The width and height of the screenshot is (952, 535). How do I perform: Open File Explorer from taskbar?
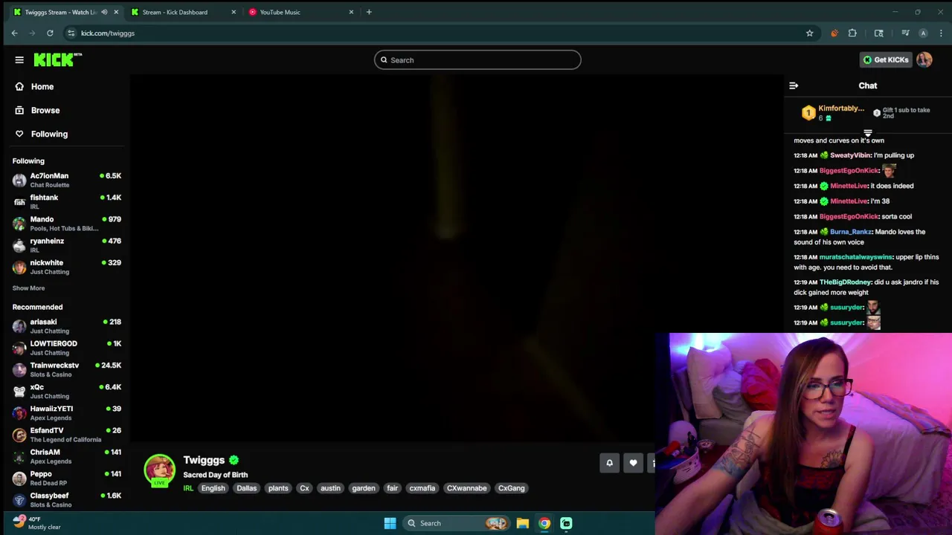(x=523, y=523)
